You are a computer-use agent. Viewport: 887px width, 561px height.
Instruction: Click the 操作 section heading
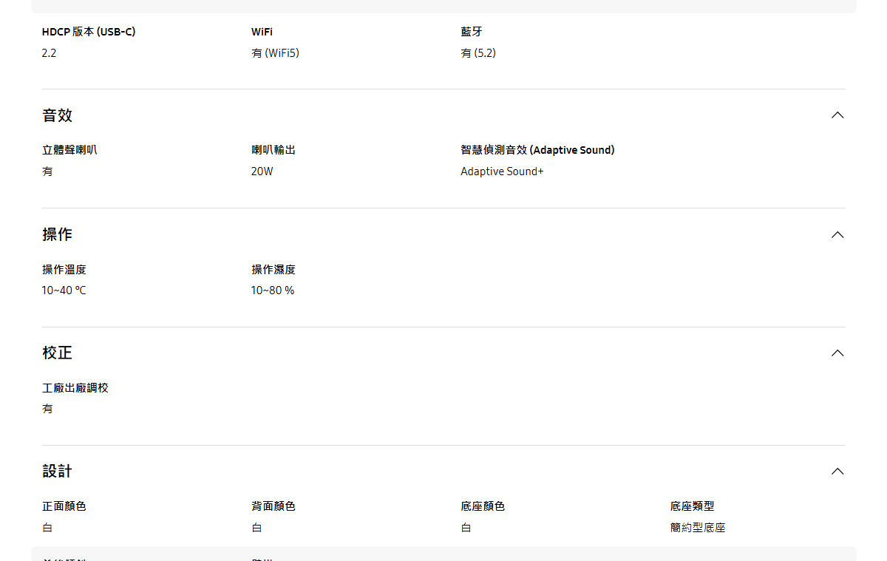58,234
